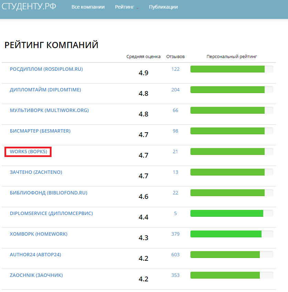Expand the Рейтинг dropdown menu
288x292 pixels.
click(126, 7)
